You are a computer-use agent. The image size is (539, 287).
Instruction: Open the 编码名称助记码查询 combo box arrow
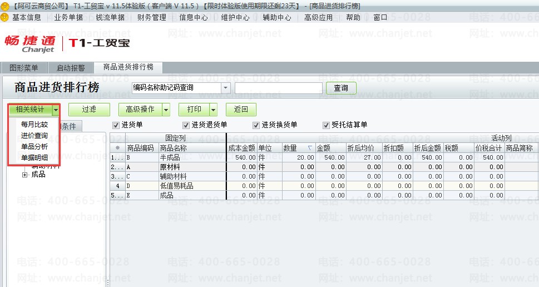point(225,88)
